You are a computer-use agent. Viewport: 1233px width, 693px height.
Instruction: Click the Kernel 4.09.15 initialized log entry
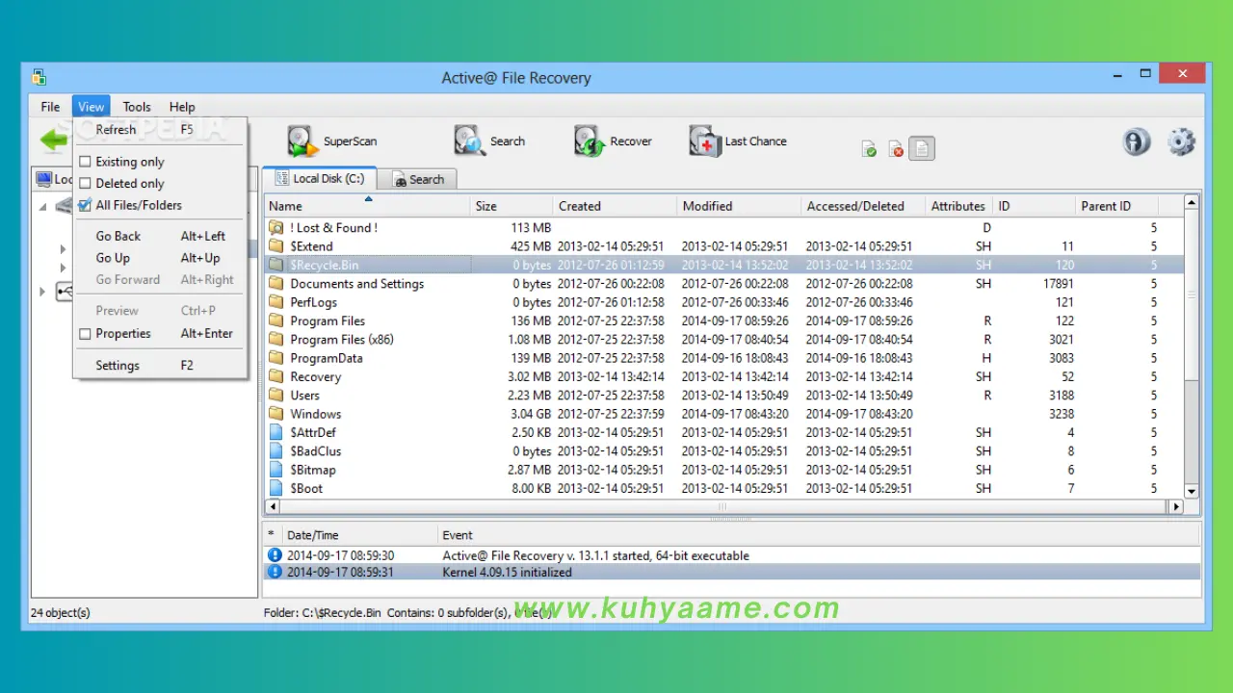[732, 572]
